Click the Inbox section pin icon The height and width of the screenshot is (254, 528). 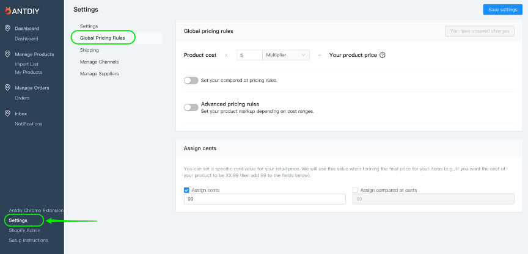coord(7,114)
